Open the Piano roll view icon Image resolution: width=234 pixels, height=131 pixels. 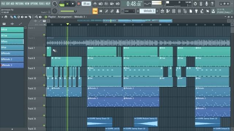pyautogui.click(x=168, y=11)
